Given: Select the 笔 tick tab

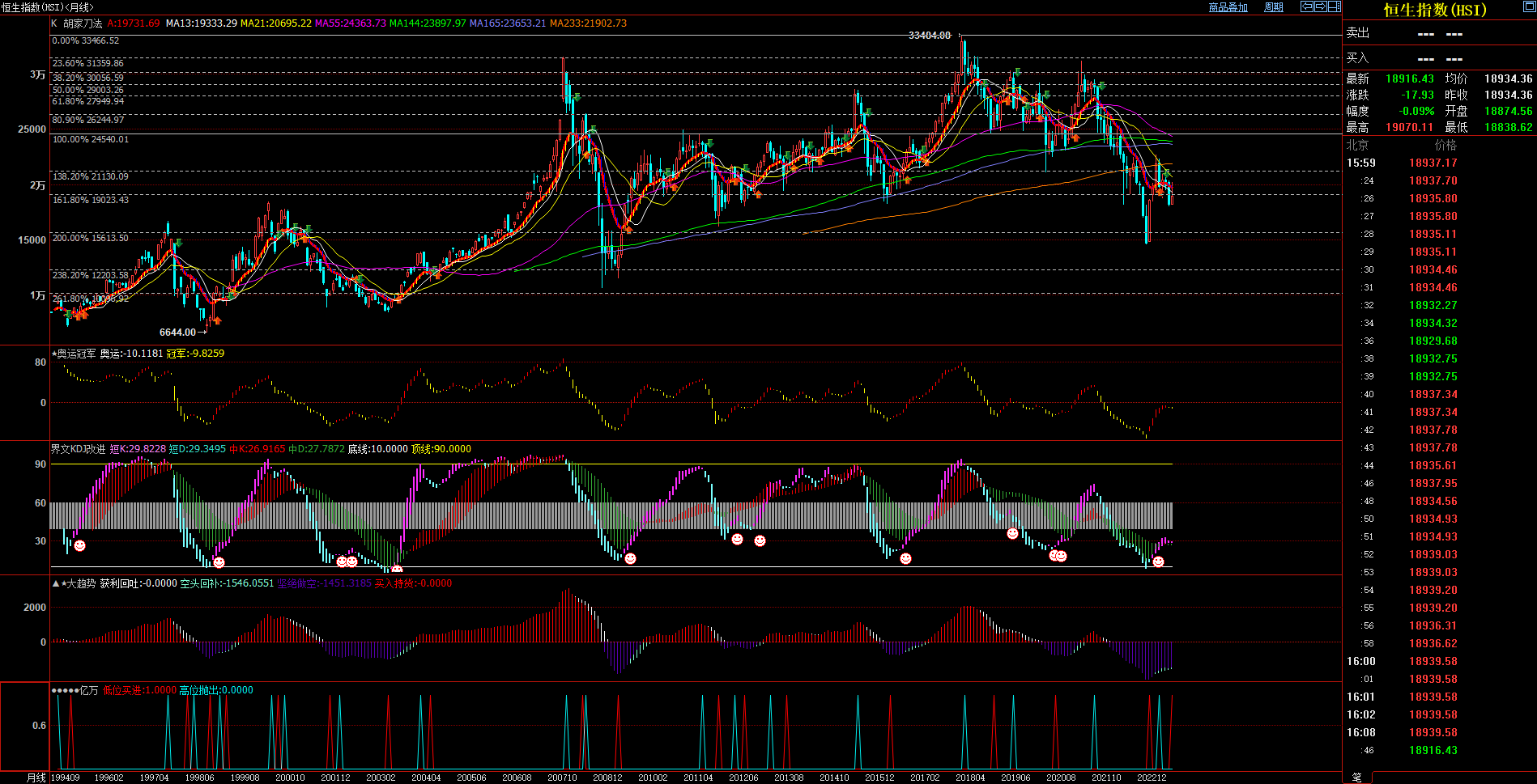Looking at the screenshot, I should [1356, 778].
